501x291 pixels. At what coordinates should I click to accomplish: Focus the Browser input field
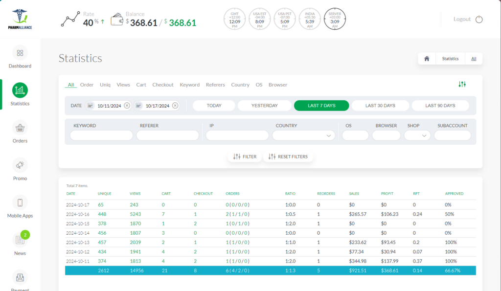pyautogui.click(x=387, y=135)
